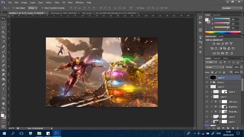Open the Essentials workspace dropdown
This screenshot has height=137, width=244.
click(x=232, y=8)
